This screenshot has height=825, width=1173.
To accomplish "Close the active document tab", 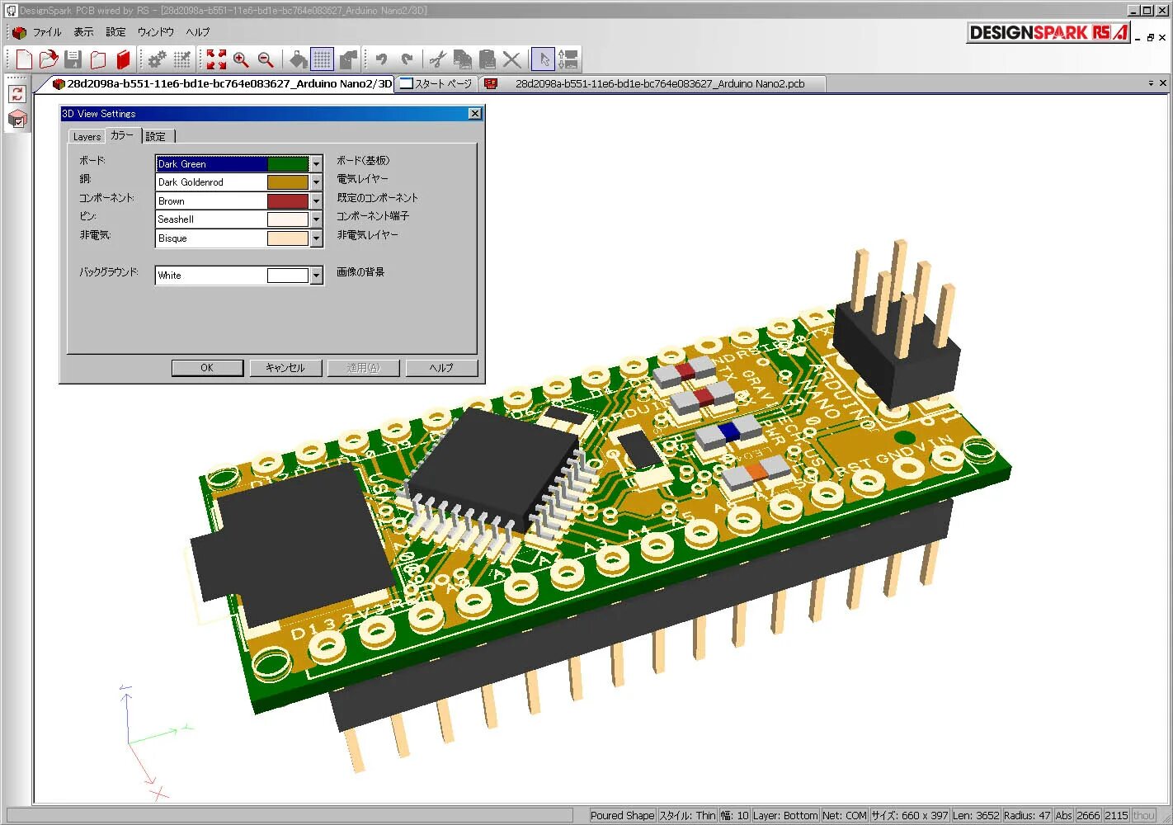I will [1163, 83].
